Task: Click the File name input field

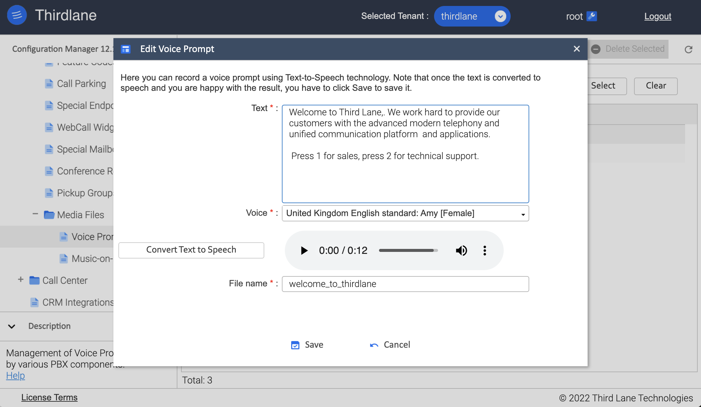Action: click(x=405, y=284)
